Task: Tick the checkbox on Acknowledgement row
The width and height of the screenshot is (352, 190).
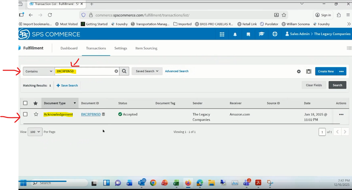Action: coord(25,114)
